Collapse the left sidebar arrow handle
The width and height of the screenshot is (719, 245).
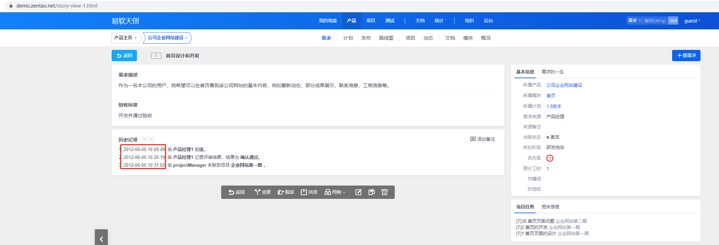101,239
